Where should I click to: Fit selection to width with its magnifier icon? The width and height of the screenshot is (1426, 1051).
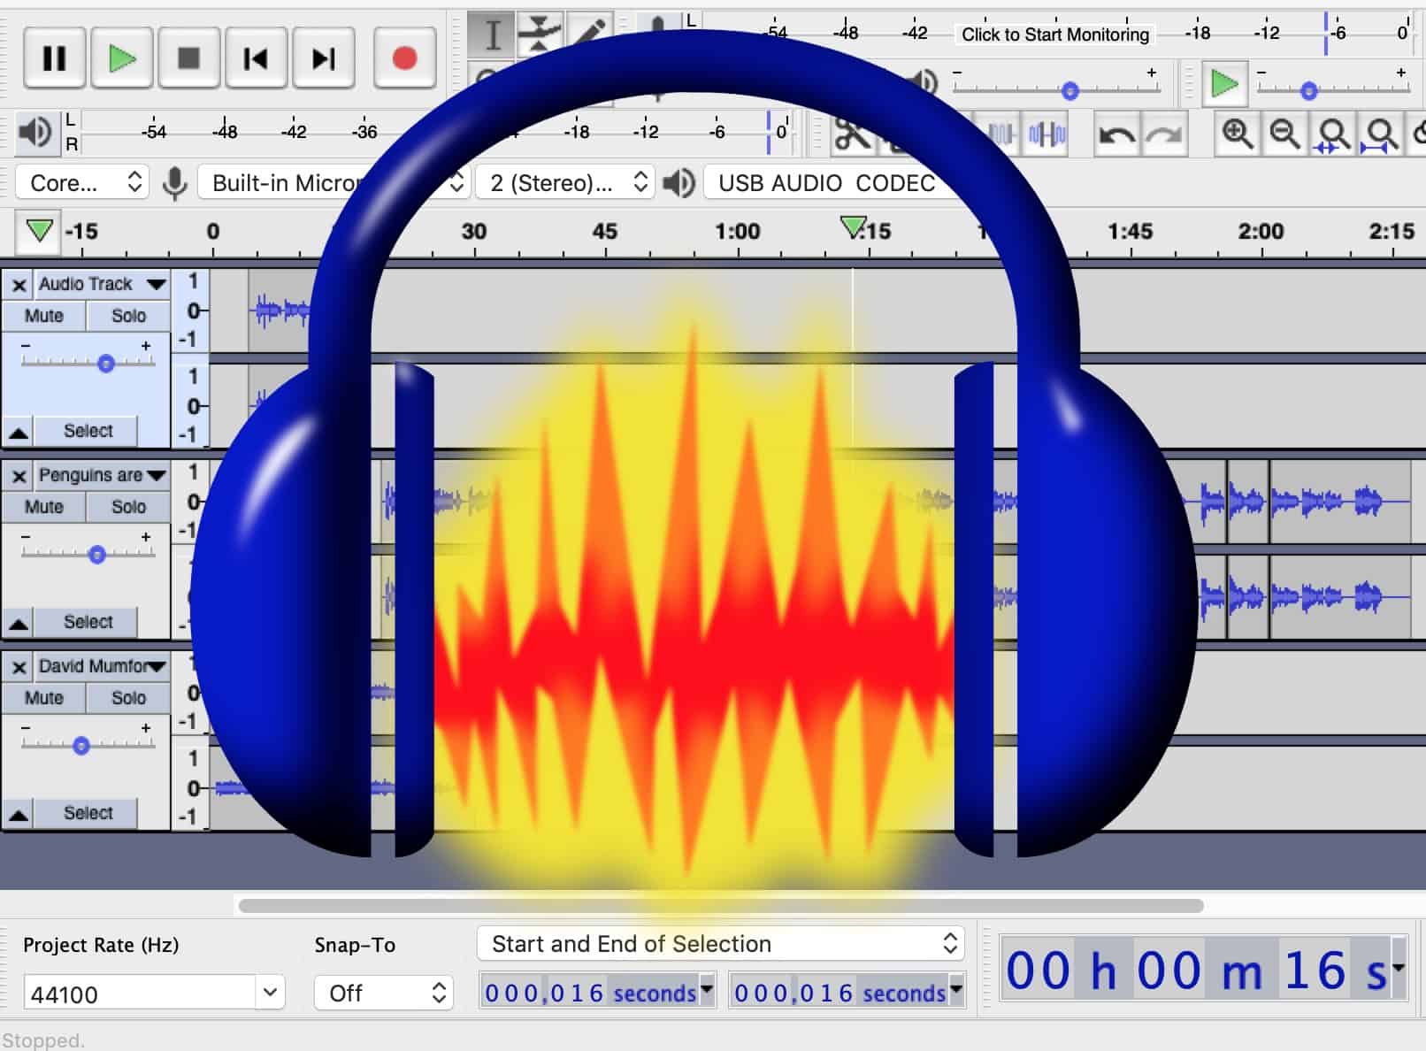[x=1333, y=134]
